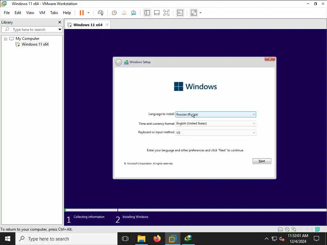Open the Keyboard or input method dropdown
Viewport: 327px width, 245px height.
tap(216, 132)
